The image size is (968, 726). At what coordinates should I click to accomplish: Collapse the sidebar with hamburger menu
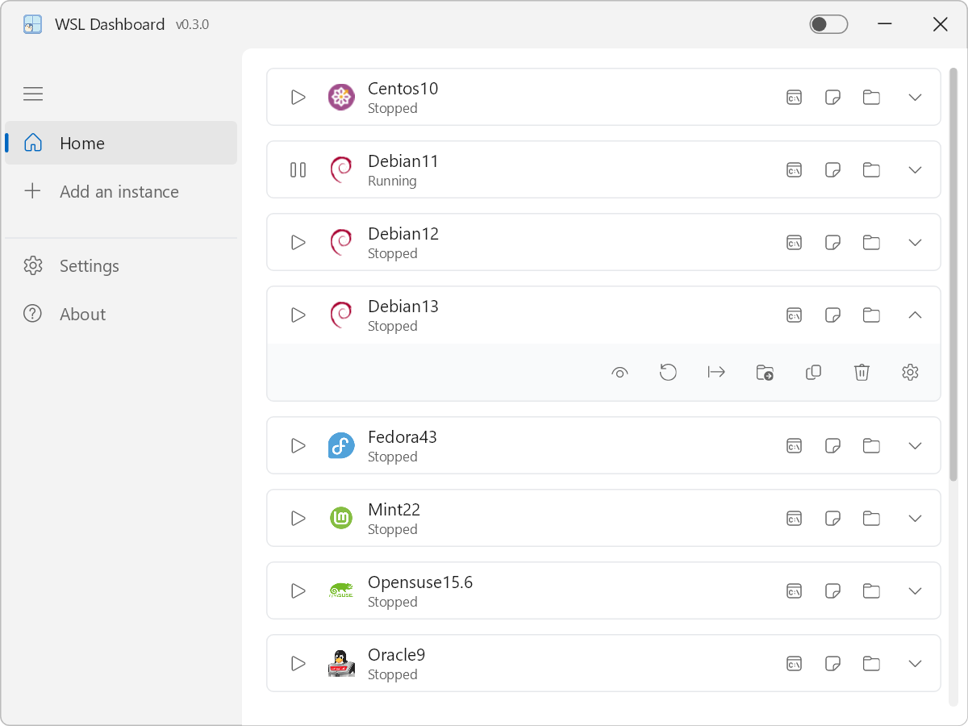coord(33,94)
